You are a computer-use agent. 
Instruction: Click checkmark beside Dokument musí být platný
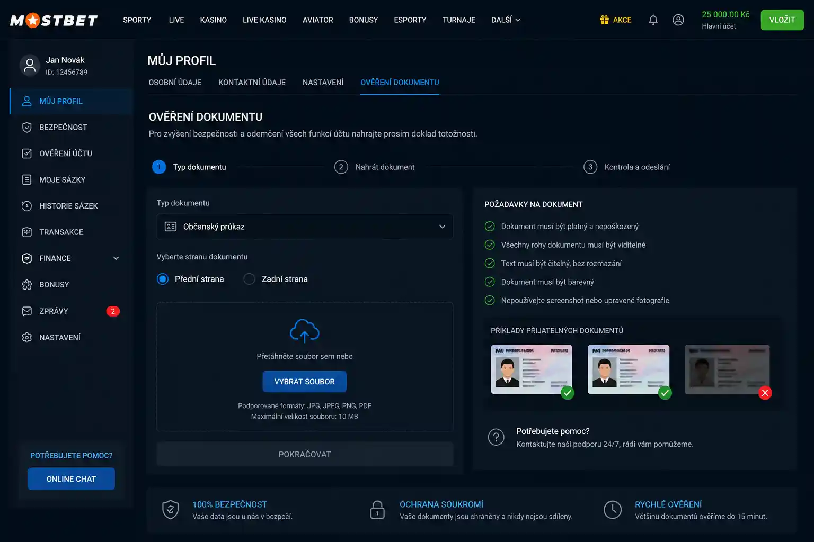[x=490, y=227]
